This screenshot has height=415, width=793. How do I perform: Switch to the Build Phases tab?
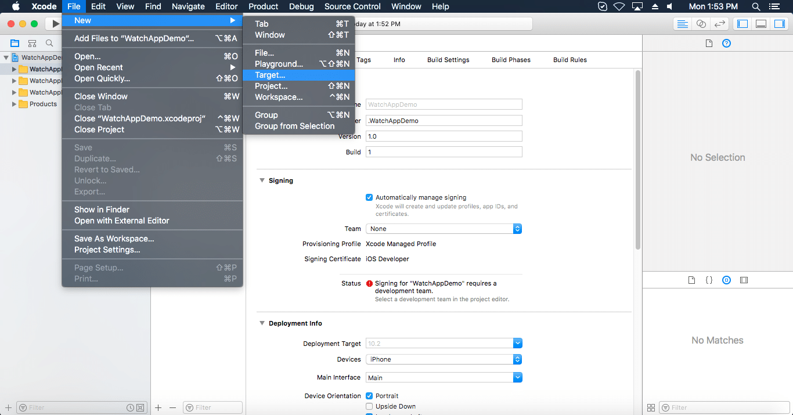point(511,60)
